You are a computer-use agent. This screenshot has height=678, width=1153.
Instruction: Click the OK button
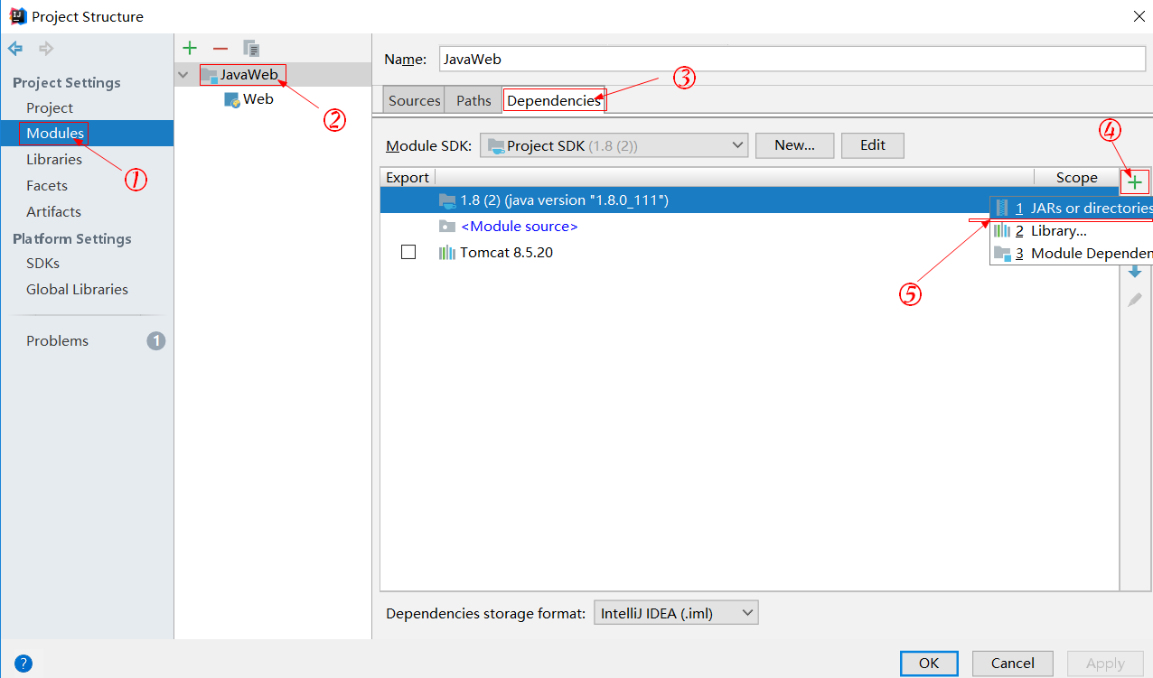[x=929, y=664]
